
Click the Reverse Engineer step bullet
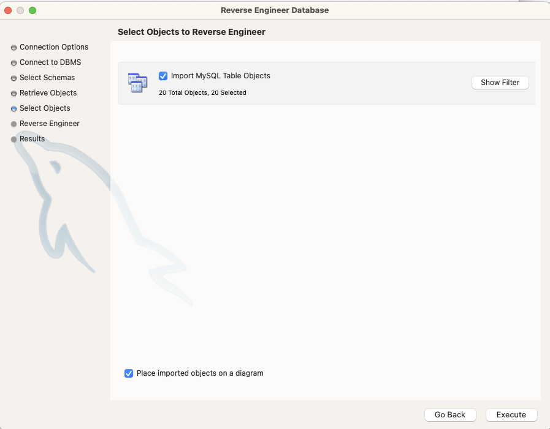tap(13, 124)
